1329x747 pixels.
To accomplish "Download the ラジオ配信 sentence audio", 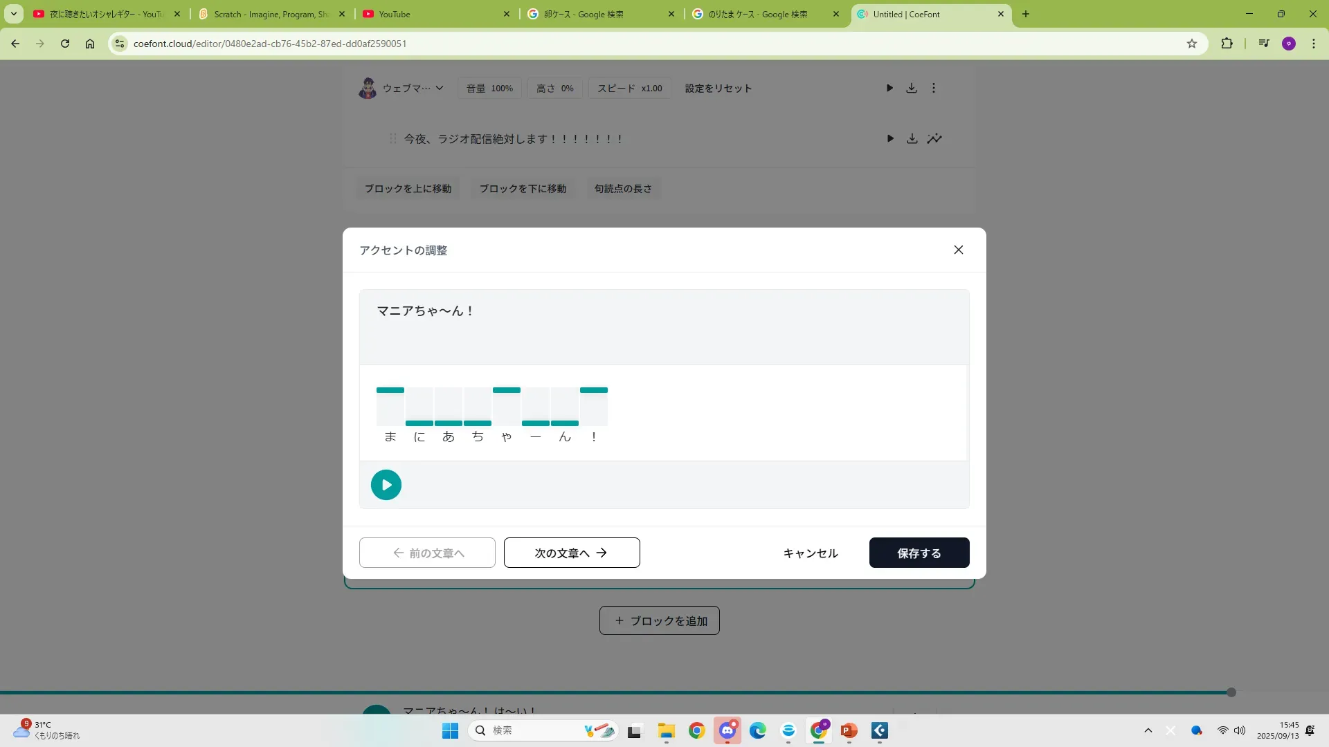I will pos(912,138).
